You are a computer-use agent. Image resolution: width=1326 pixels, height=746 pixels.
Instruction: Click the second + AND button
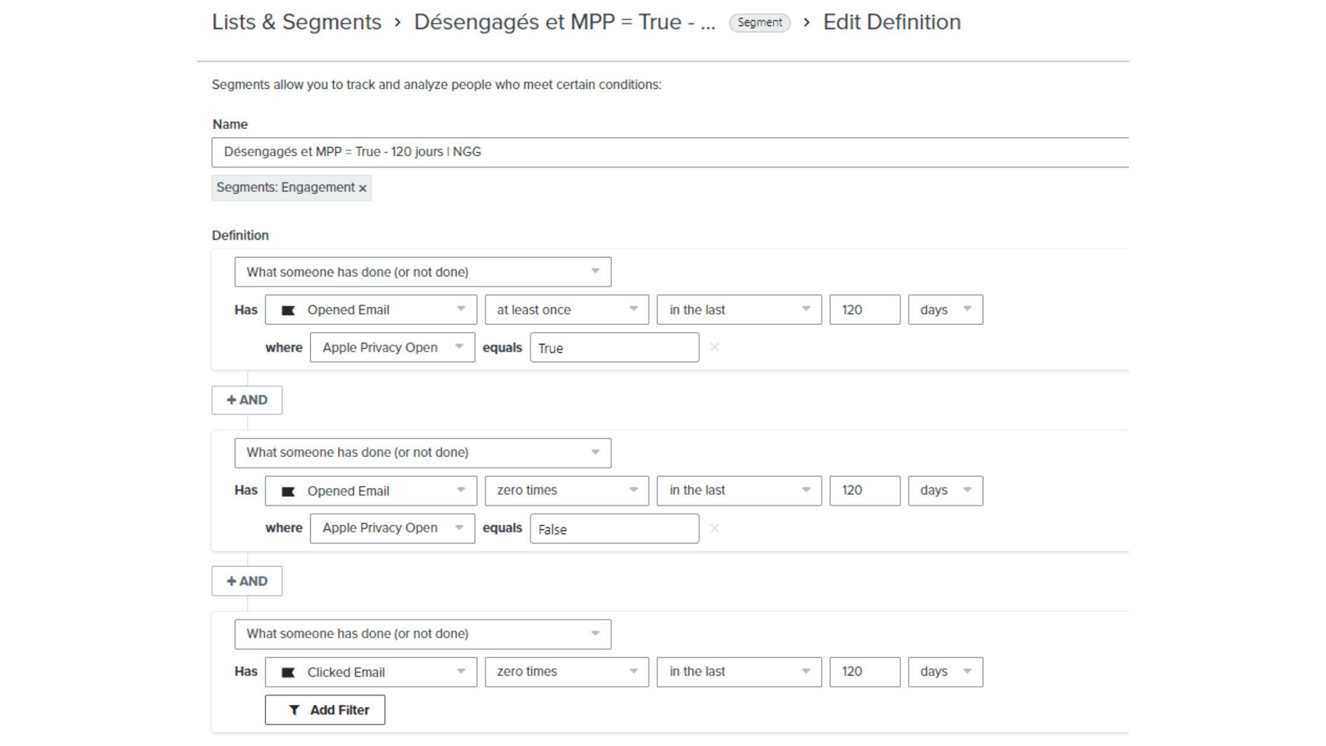[247, 581]
